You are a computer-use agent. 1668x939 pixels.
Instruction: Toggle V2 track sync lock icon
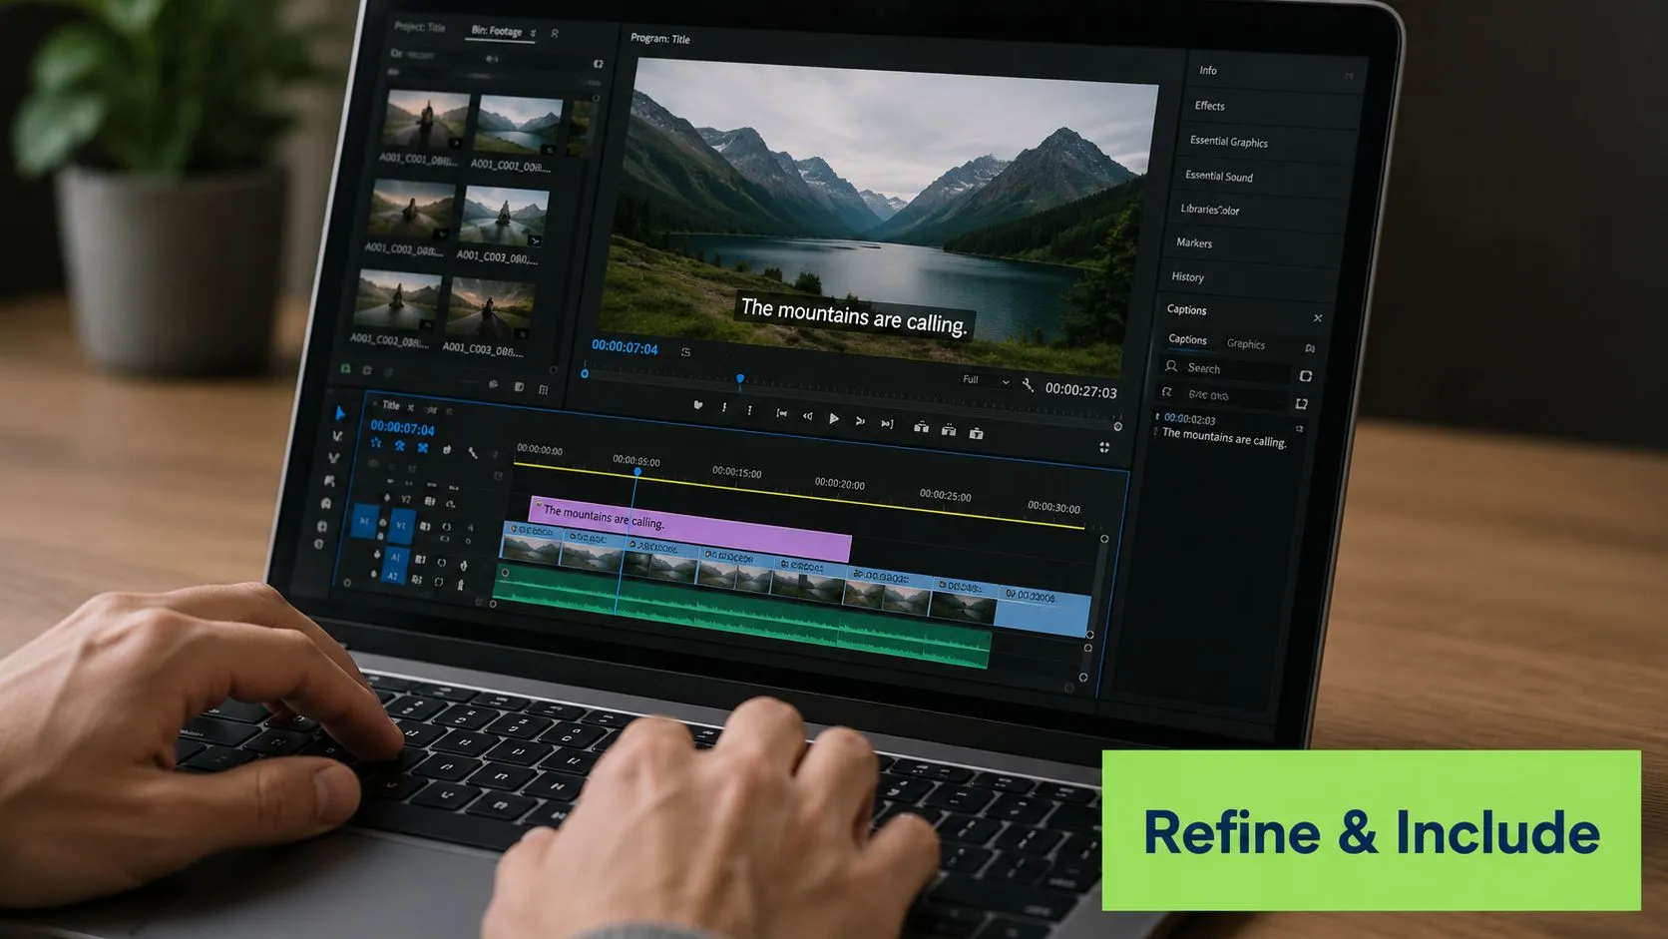(430, 501)
